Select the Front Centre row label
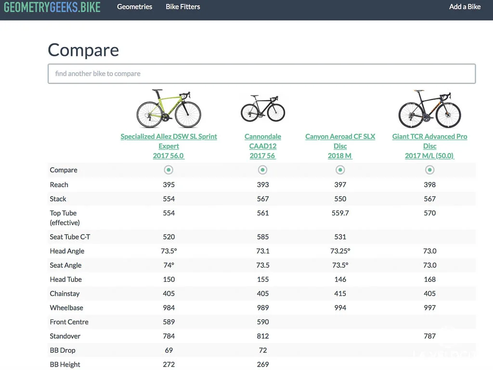The image size is (493, 370). (x=69, y=322)
